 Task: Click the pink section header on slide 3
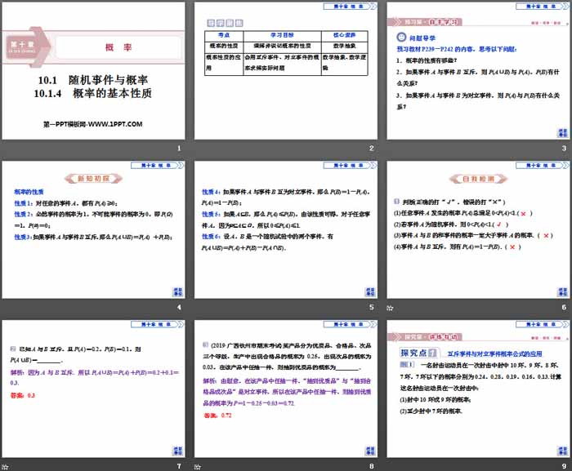coord(425,22)
